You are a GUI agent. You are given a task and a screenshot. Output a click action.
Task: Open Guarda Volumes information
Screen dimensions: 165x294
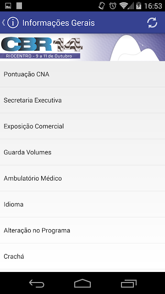(82, 152)
